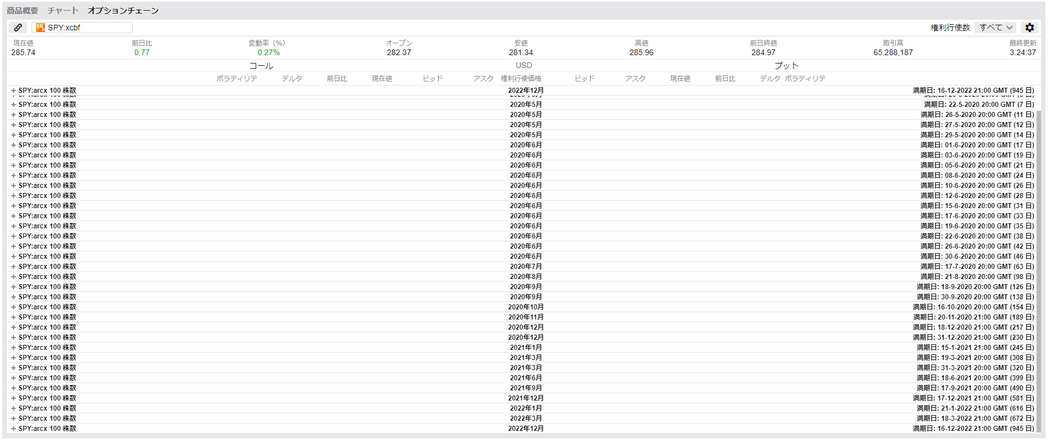Screen dimensions: 1050x441
Task: Click the SPY instrument icon in the search box
Action: 41,28
